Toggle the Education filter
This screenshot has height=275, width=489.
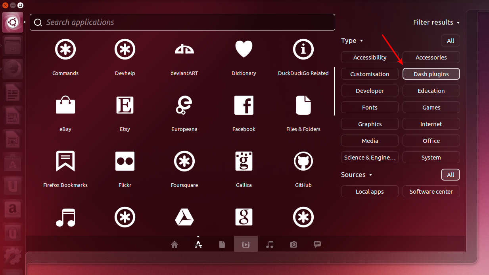(431, 90)
